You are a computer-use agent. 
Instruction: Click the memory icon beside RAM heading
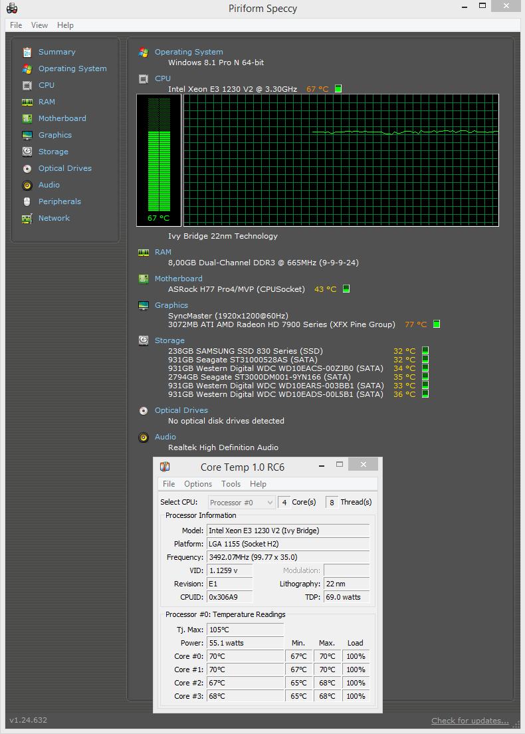[x=144, y=253]
